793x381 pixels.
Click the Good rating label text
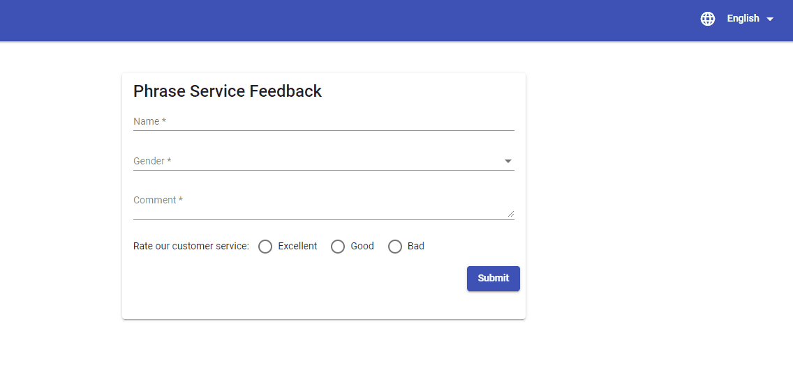[x=362, y=247]
